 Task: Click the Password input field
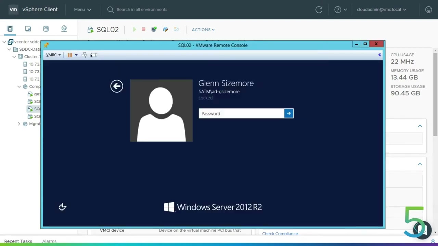click(x=241, y=113)
